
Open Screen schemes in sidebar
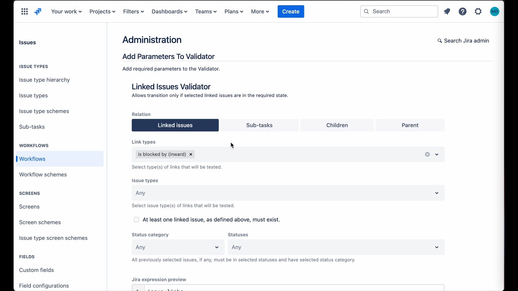40,222
